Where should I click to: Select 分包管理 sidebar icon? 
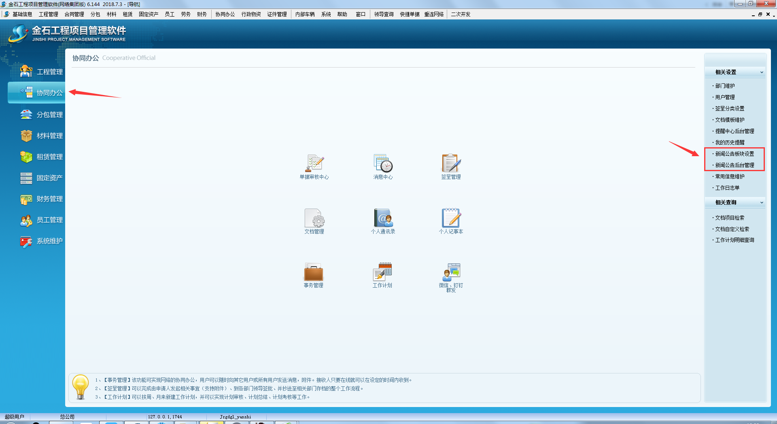(26, 114)
